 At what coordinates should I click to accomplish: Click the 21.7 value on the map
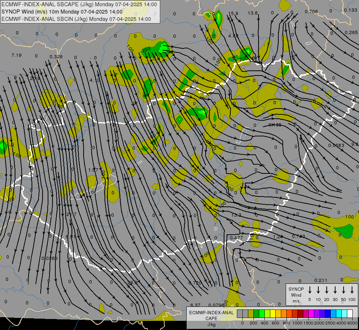tap(71, 214)
